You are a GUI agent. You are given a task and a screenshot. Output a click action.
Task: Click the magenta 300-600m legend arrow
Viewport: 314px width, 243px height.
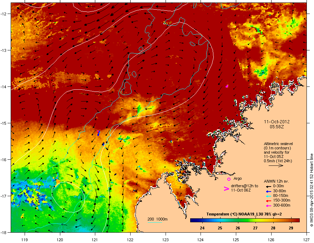268,205
